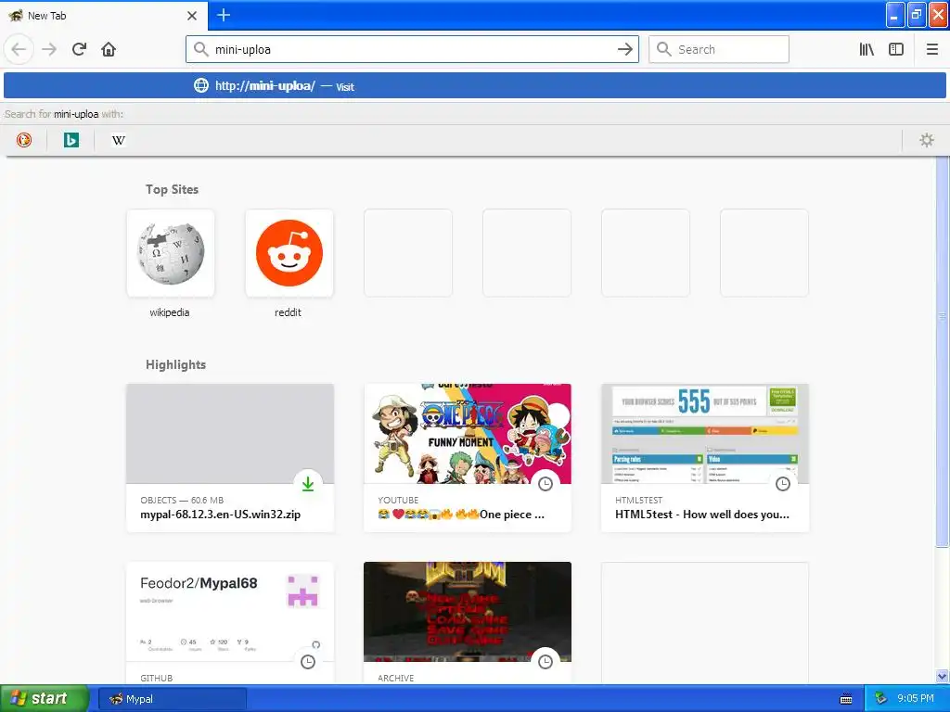Click the keyboard icon on taskbar
Screen dimensions: 950x712
tap(846, 699)
